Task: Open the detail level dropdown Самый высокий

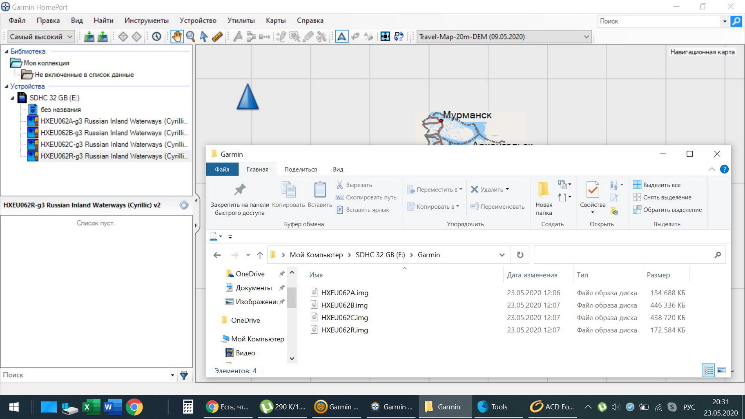Action: click(41, 37)
